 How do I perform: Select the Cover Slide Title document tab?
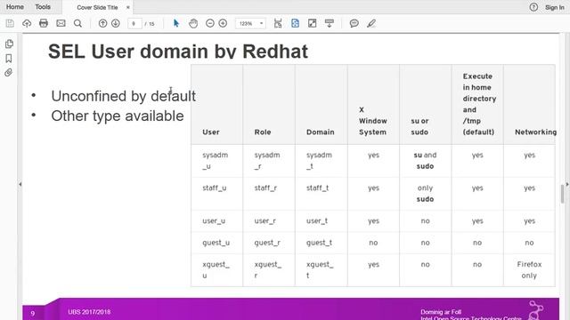coord(97,7)
